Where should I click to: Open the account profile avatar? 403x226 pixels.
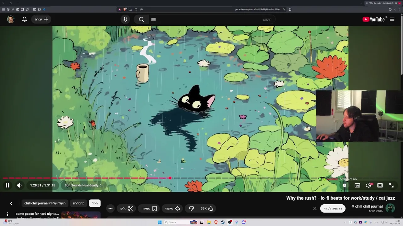[11, 19]
